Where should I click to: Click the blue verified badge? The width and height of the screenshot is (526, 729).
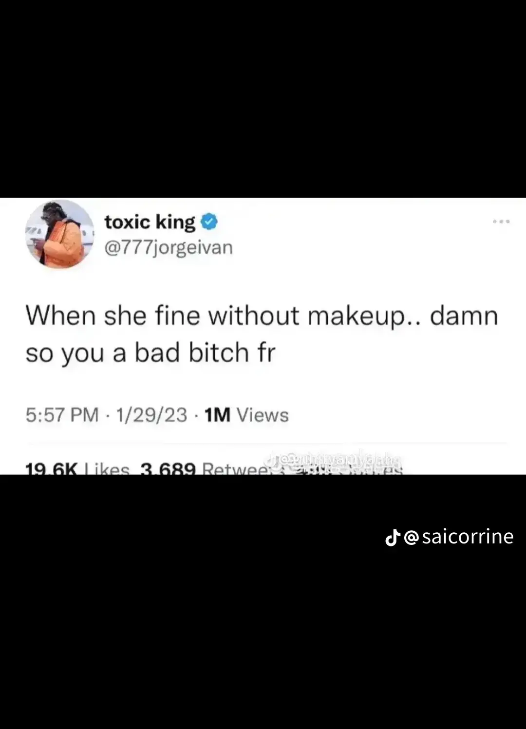point(209,222)
